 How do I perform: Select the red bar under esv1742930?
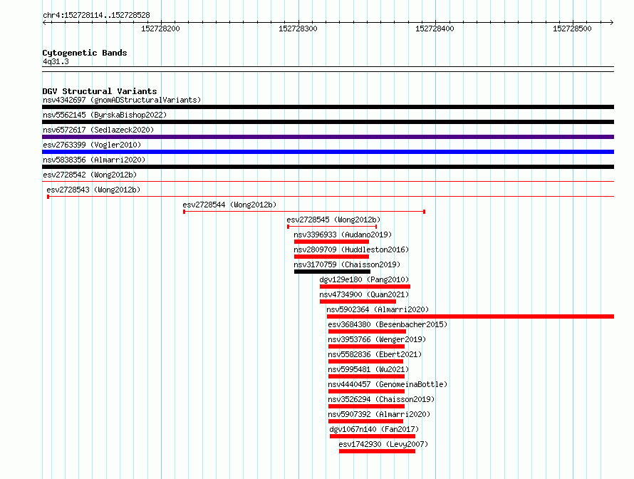pyautogui.click(x=378, y=451)
